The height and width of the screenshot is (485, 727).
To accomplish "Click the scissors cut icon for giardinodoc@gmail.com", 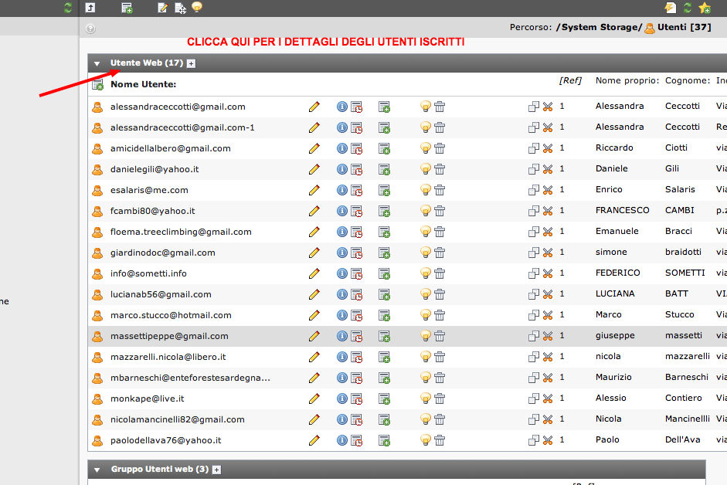I will point(548,253).
